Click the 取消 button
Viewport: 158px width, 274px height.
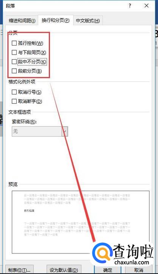click(139, 270)
